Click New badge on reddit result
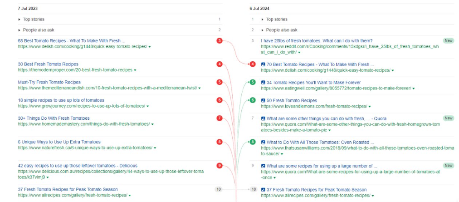The width and height of the screenshot is (459, 202). click(449, 41)
